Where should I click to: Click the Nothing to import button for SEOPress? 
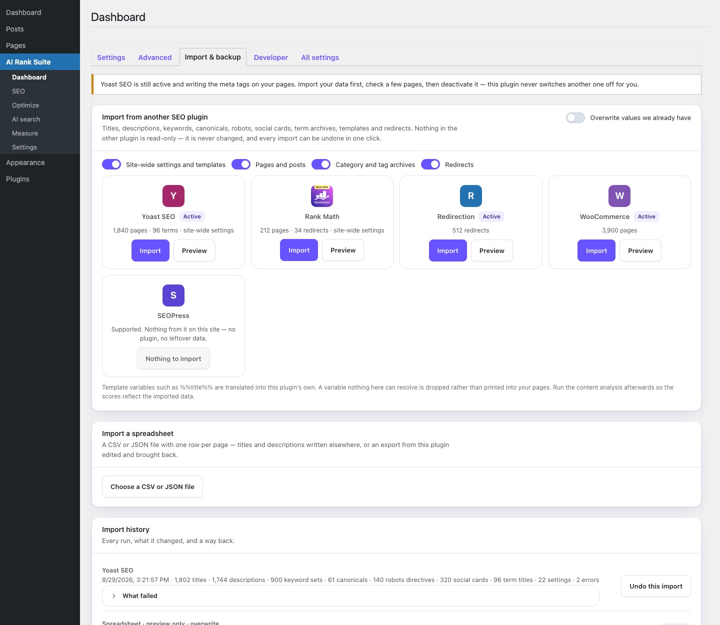(x=173, y=358)
